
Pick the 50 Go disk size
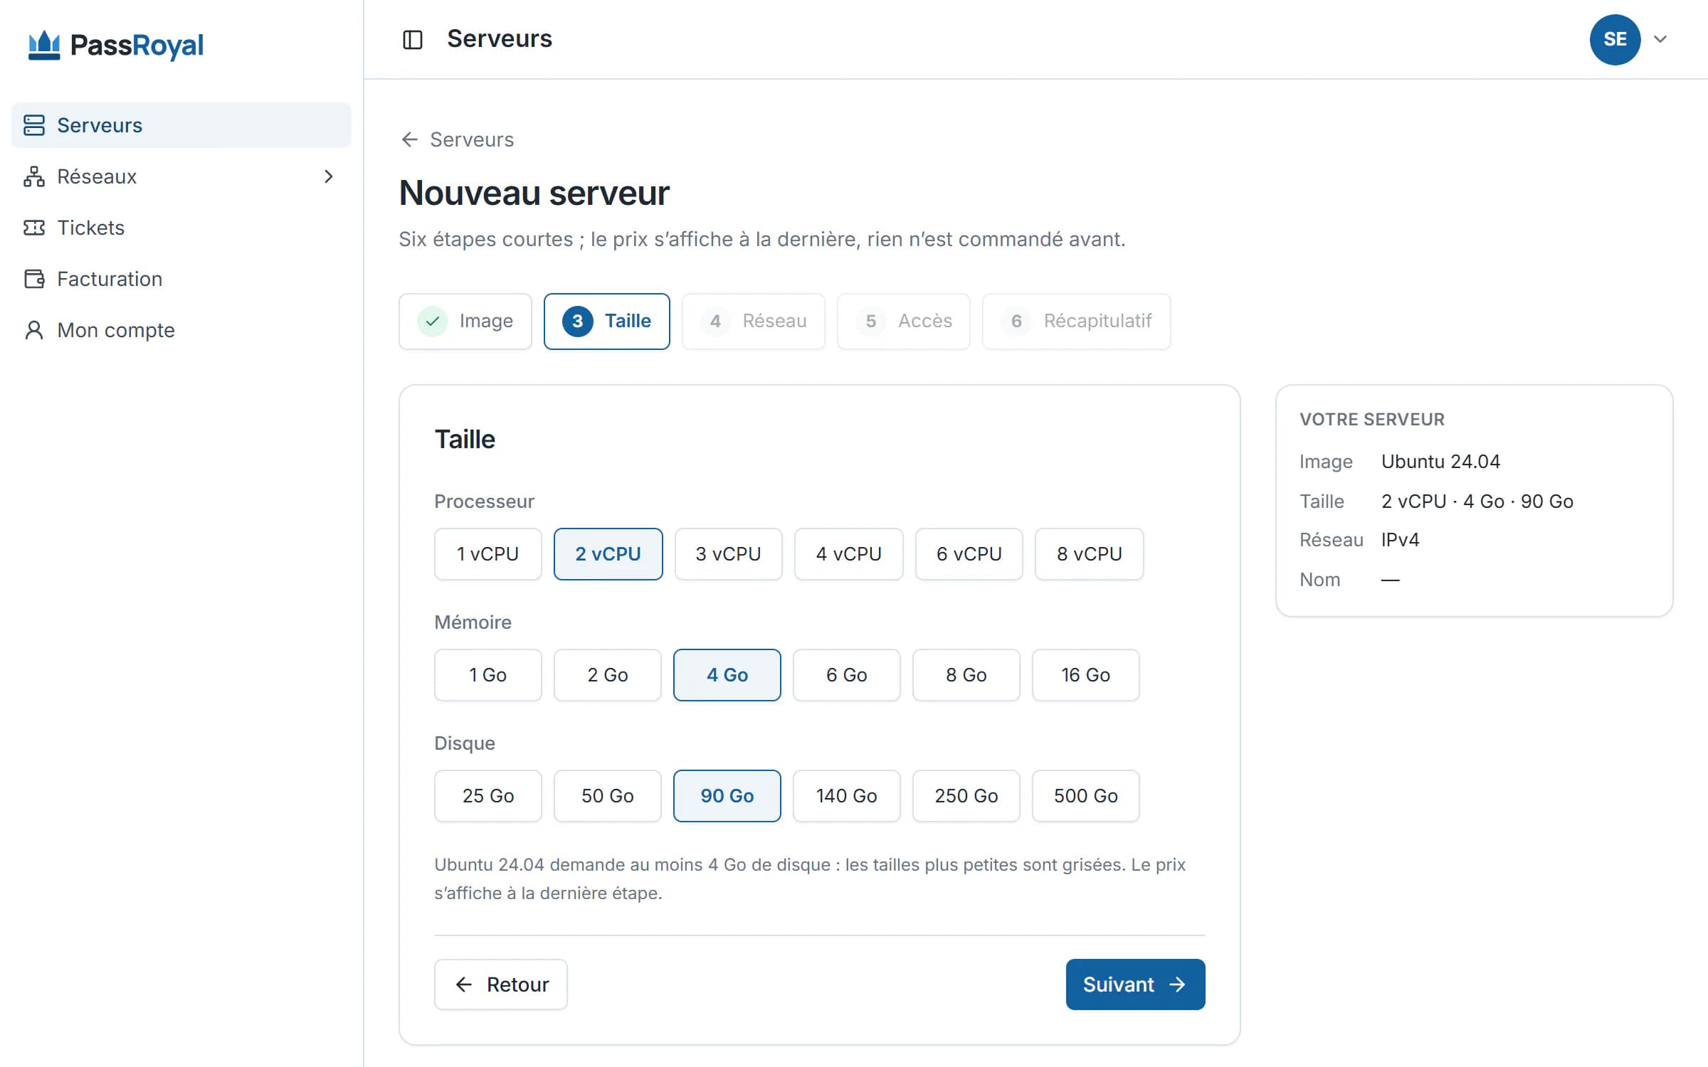point(608,796)
